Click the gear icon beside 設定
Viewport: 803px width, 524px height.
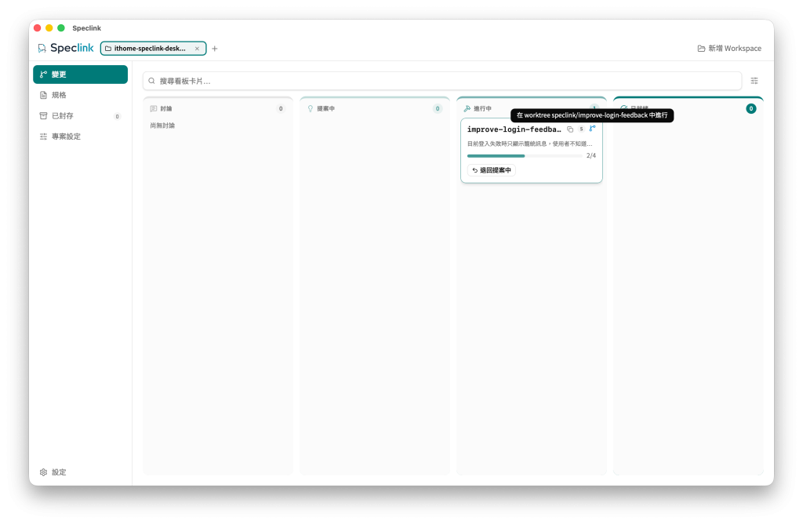click(44, 472)
